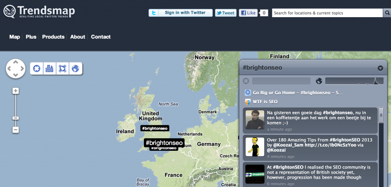This screenshot has width=391, height=187.
Task: Click the Tweet button
Action: click(x=226, y=13)
